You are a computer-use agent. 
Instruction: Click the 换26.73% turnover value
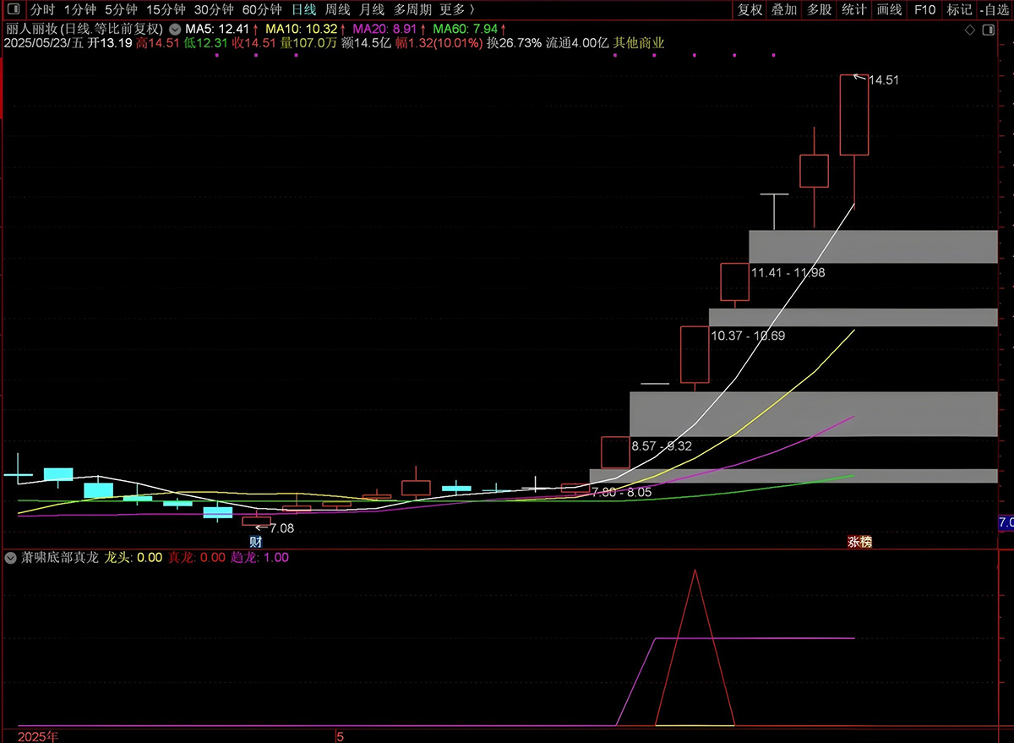pos(514,42)
